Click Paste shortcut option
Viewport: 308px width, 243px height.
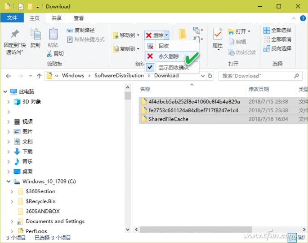click(86, 39)
